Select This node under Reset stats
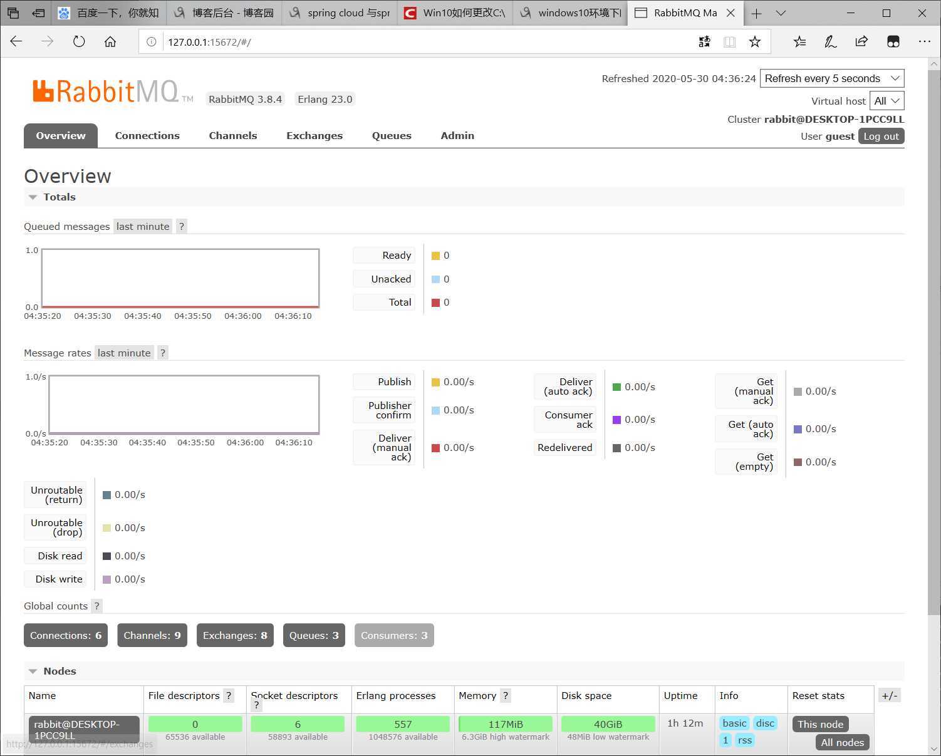941x756 pixels. (x=821, y=724)
